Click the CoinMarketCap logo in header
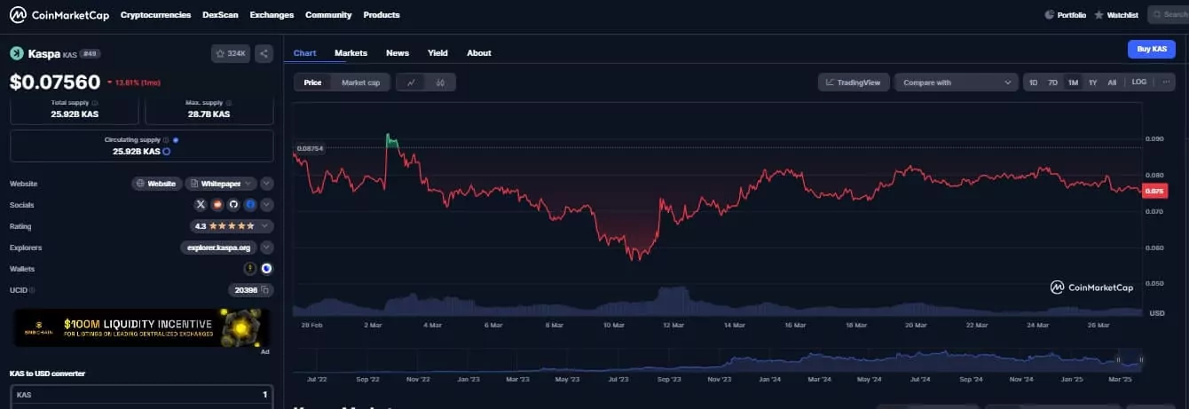Viewport: 1189px width, 409px height. (x=59, y=14)
